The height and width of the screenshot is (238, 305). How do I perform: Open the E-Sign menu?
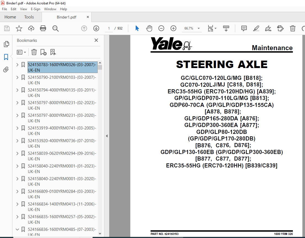pos(35,9)
